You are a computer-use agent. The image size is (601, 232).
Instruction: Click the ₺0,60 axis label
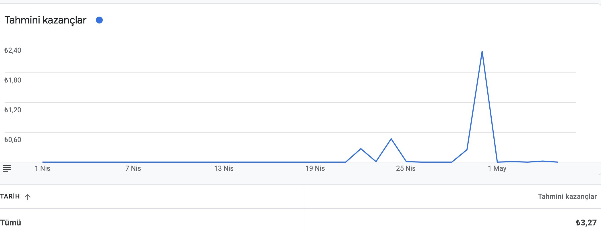click(13, 140)
